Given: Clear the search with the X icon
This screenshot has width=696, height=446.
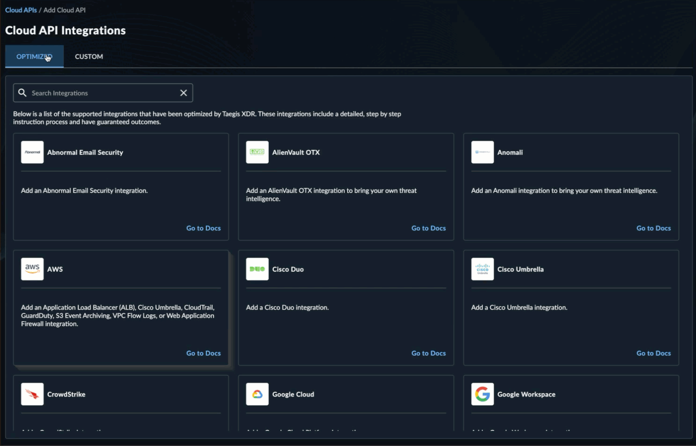Looking at the screenshot, I should pyautogui.click(x=184, y=93).
